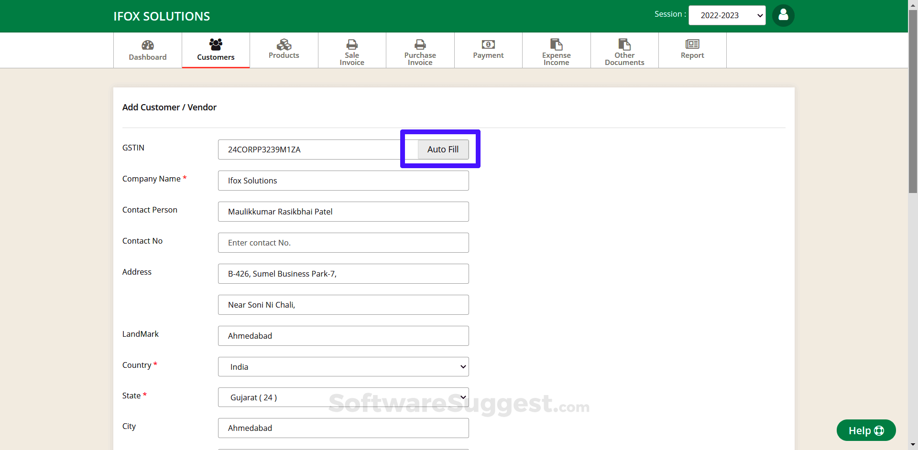Click the scrollbar down arrow

913,445
